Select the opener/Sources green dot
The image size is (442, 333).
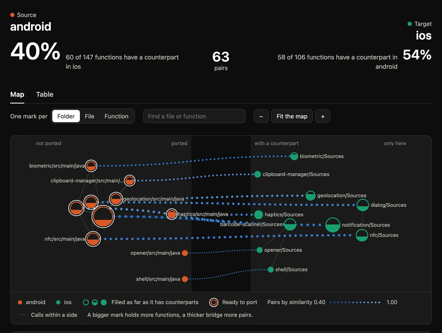tap(260, 250)
